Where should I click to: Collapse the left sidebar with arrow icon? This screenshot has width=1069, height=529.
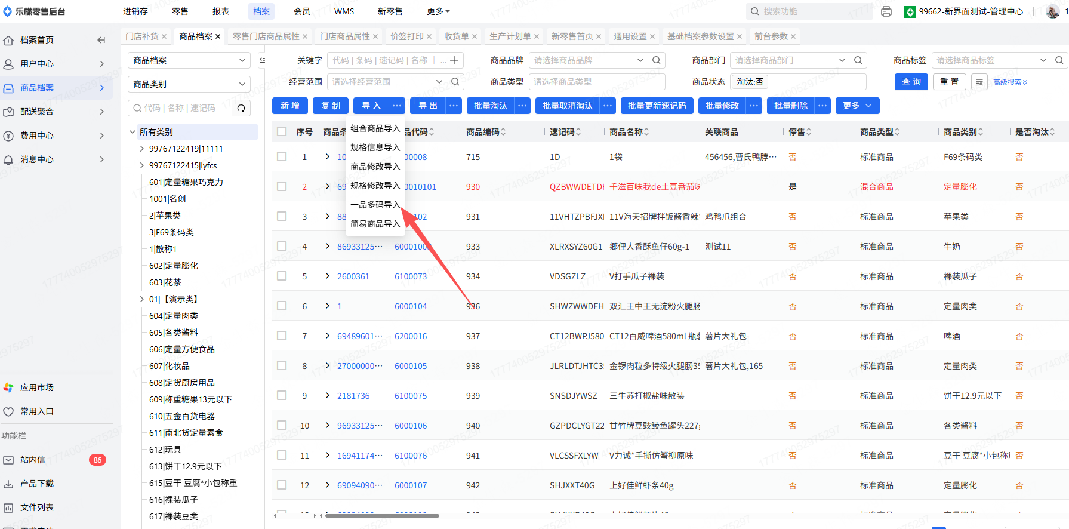pos(101,40)
